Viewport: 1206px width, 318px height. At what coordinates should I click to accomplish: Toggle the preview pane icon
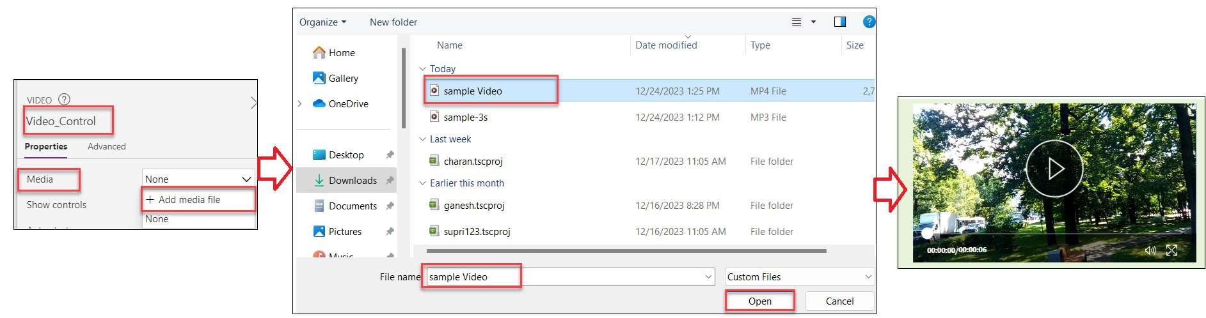840,22
